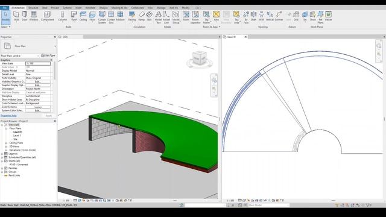Open the Properties help link
386x217 pixels.
8,116
